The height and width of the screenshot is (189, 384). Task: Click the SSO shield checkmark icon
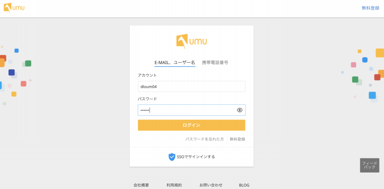[x=172, y=157]
